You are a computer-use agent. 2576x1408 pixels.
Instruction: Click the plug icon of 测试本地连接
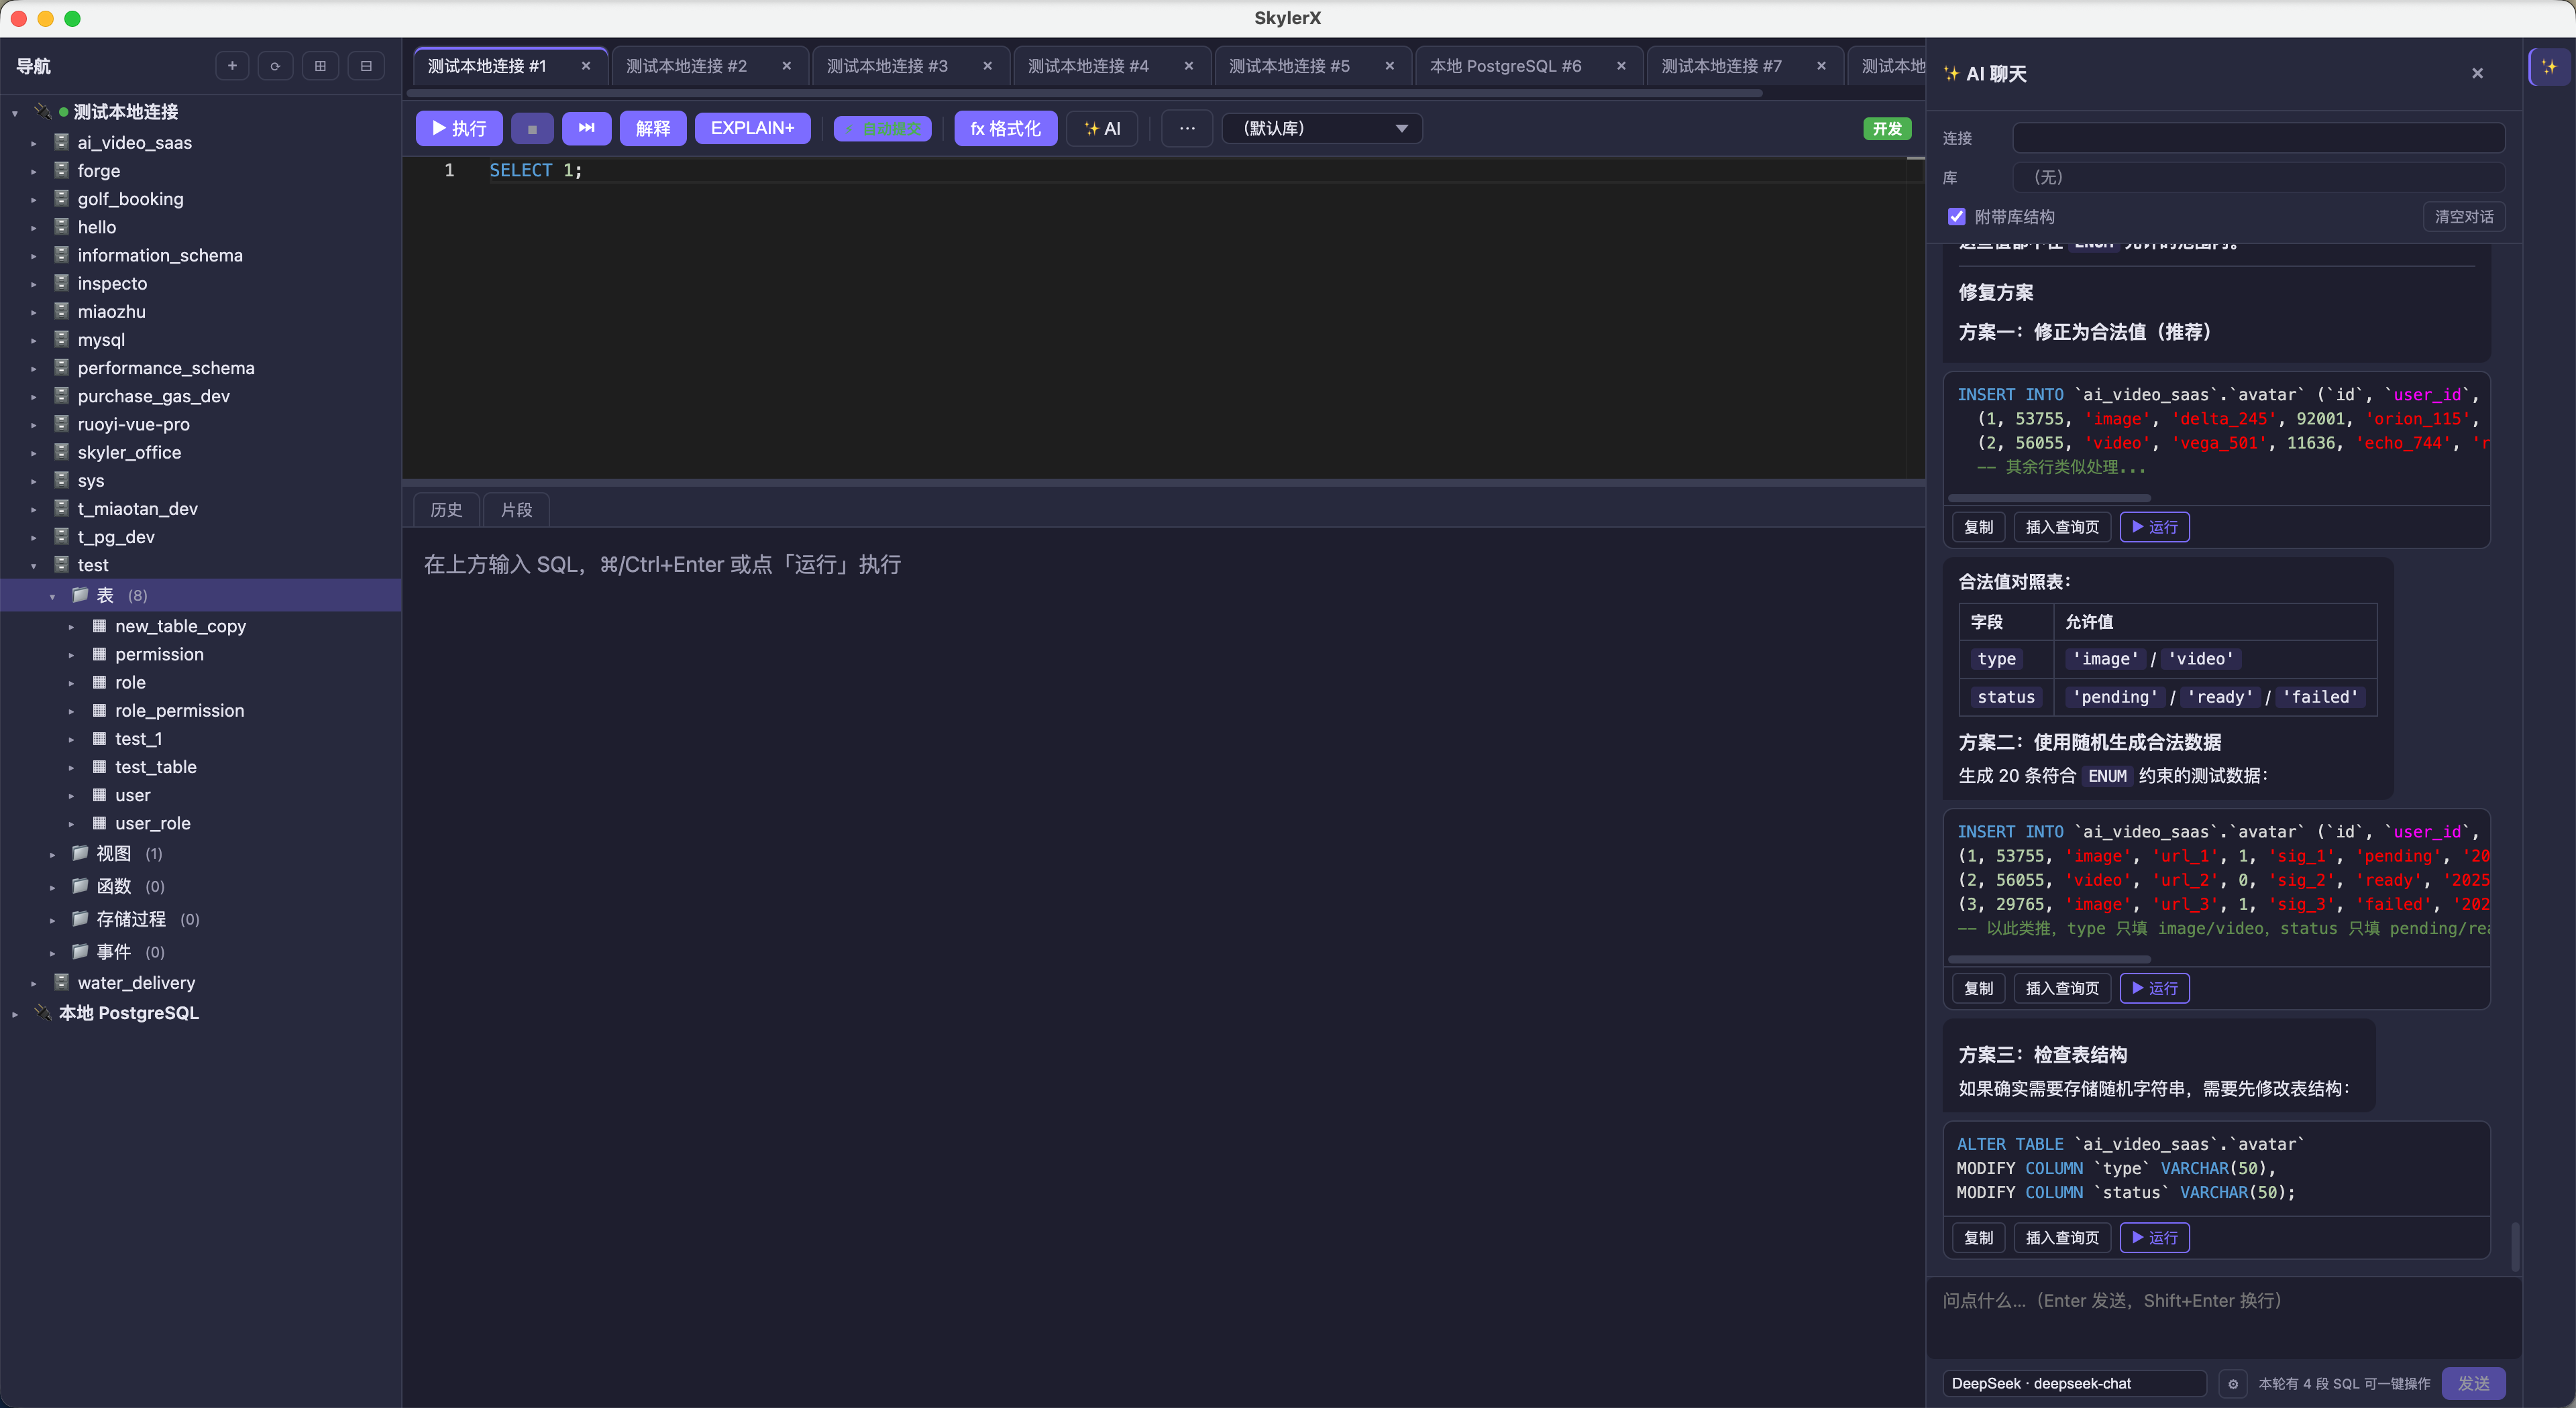(x=43, y=111)
